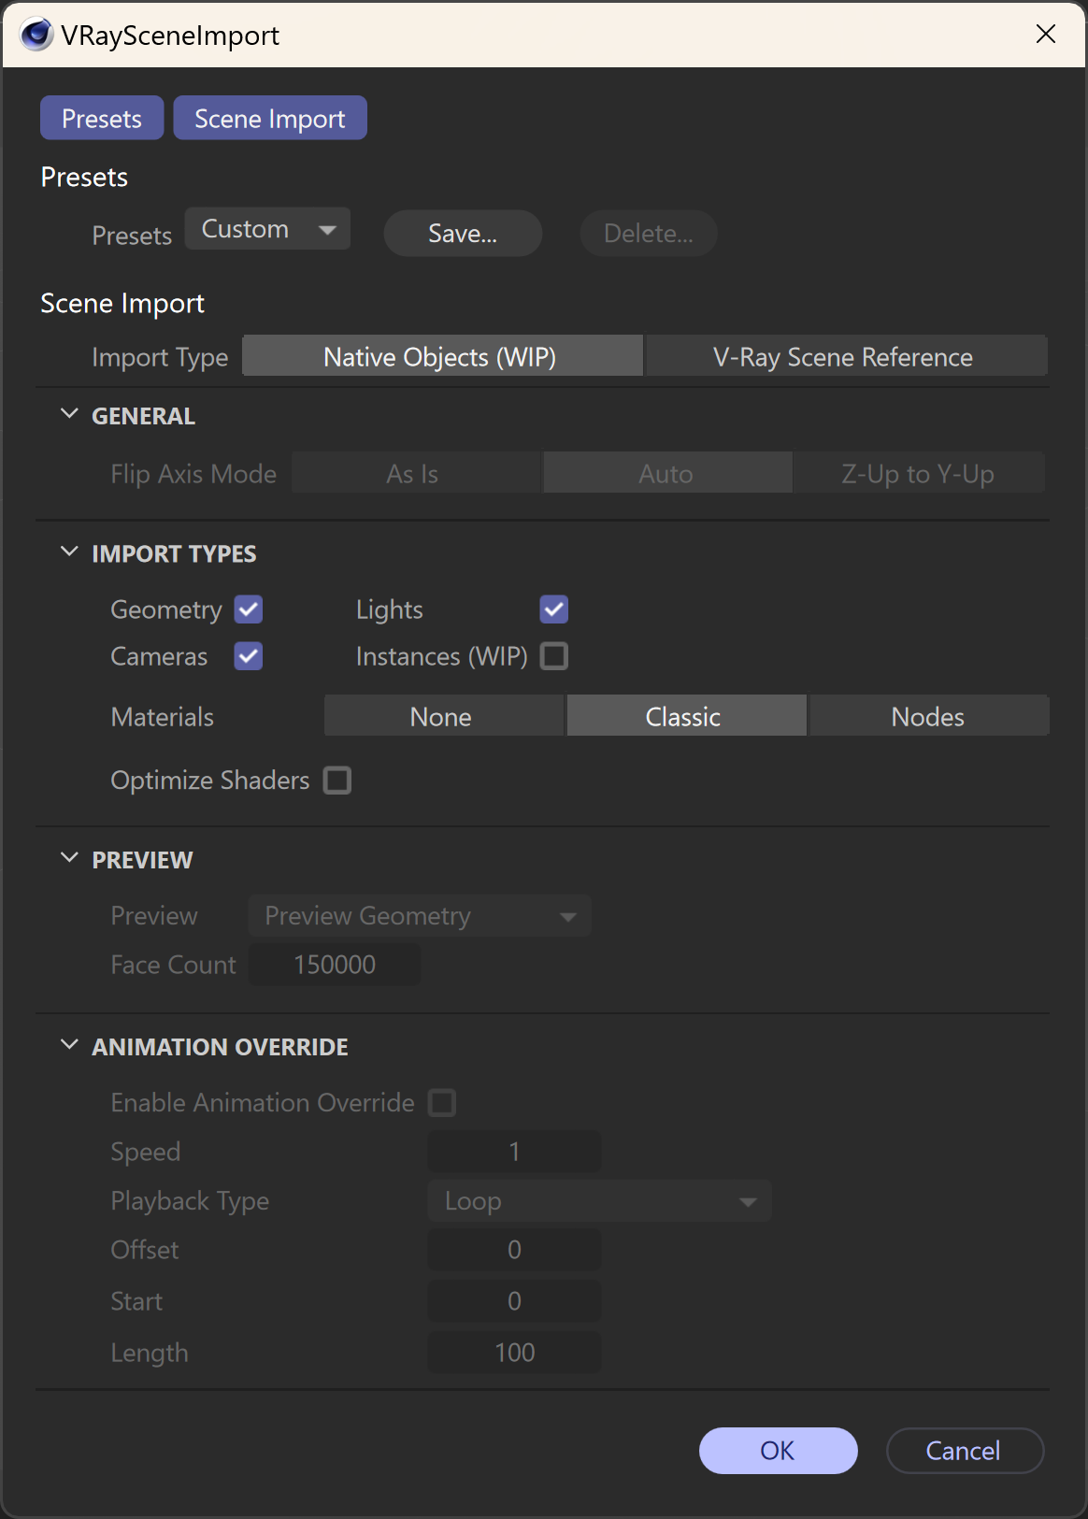Open the Presets Custom dropdown
The width and height of the screenshot is (1088, 1519).
(x=267, y=229)
